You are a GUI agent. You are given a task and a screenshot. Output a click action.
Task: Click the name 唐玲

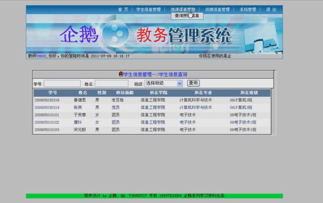tap(78, 122)
